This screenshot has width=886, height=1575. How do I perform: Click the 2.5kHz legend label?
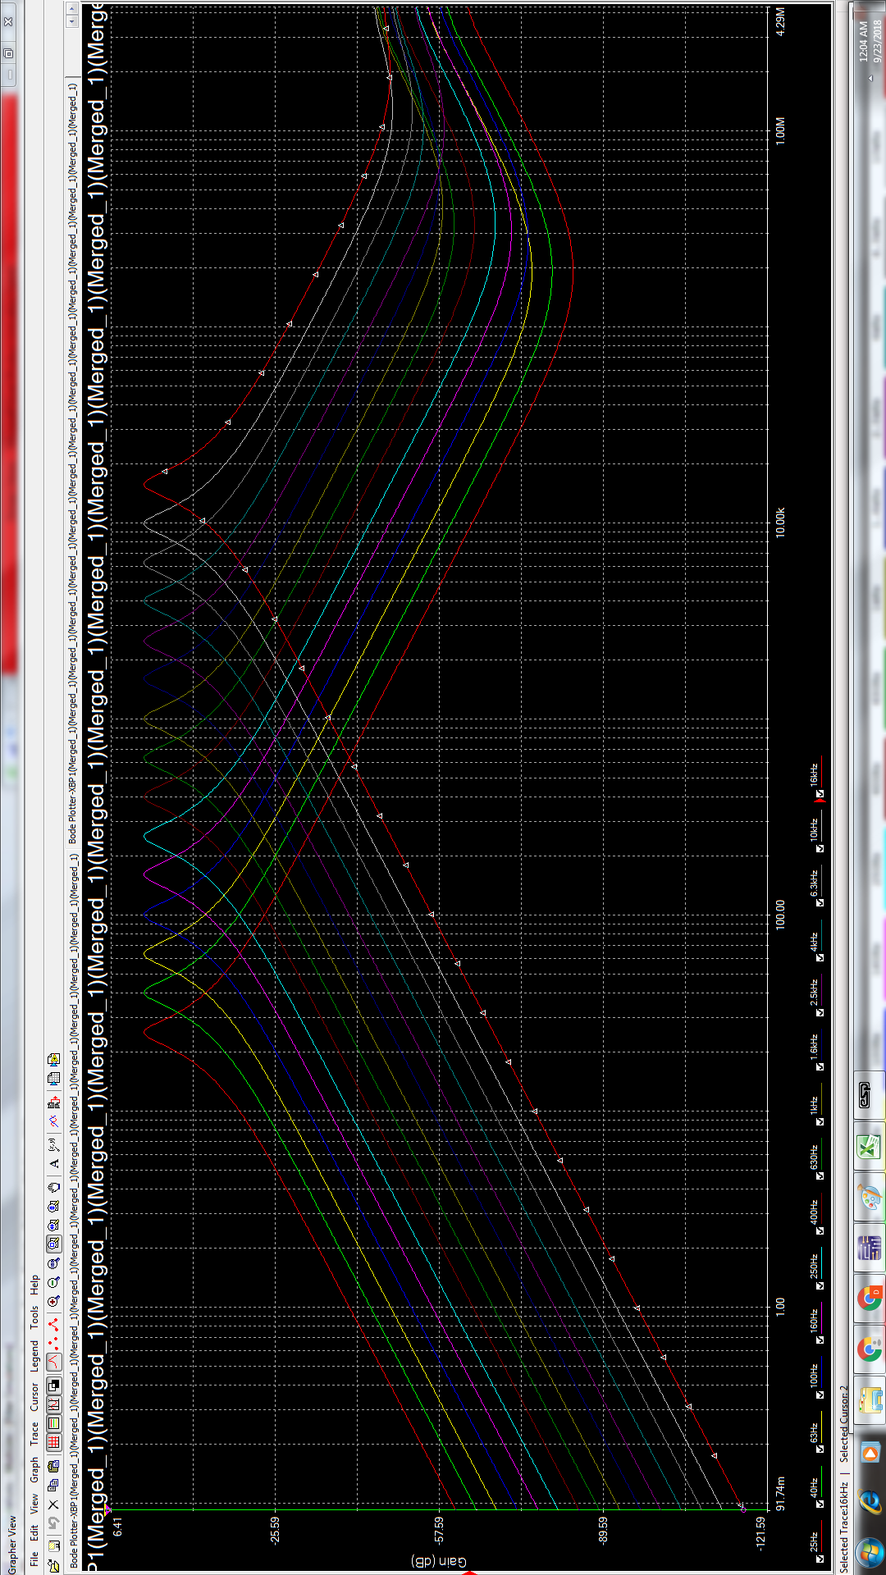pyautogui.click(x=814, y=993)
